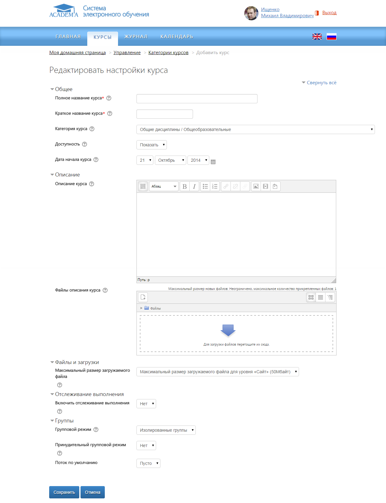Apply italic formatting in the editor

click(x=194, y=186)
